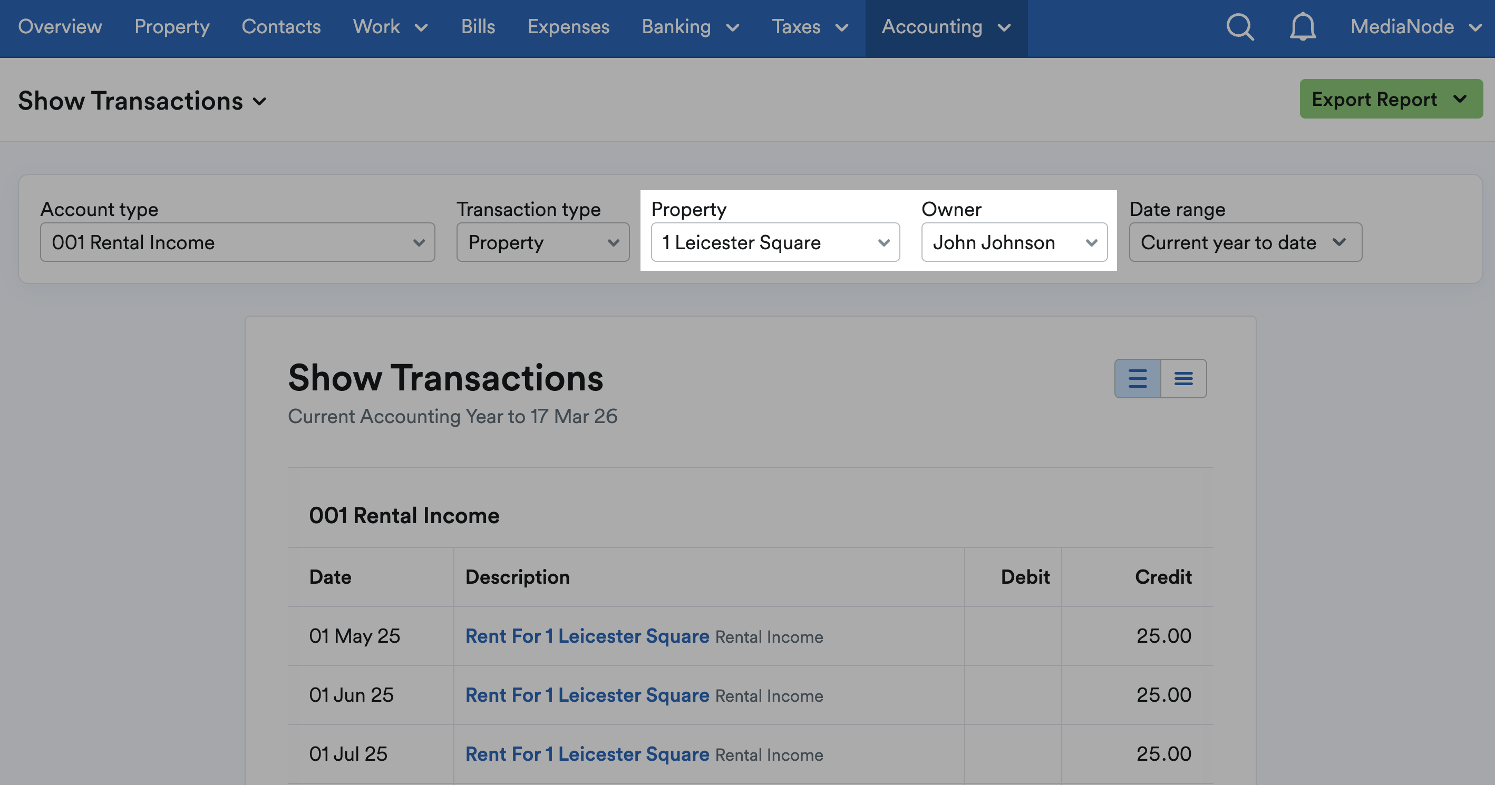Expand the Banking menu
1495x785 pixels.
691,27
